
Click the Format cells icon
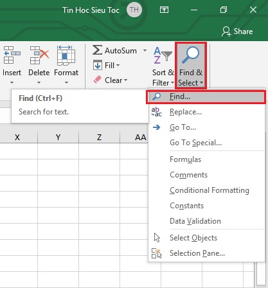click(66, 55)
